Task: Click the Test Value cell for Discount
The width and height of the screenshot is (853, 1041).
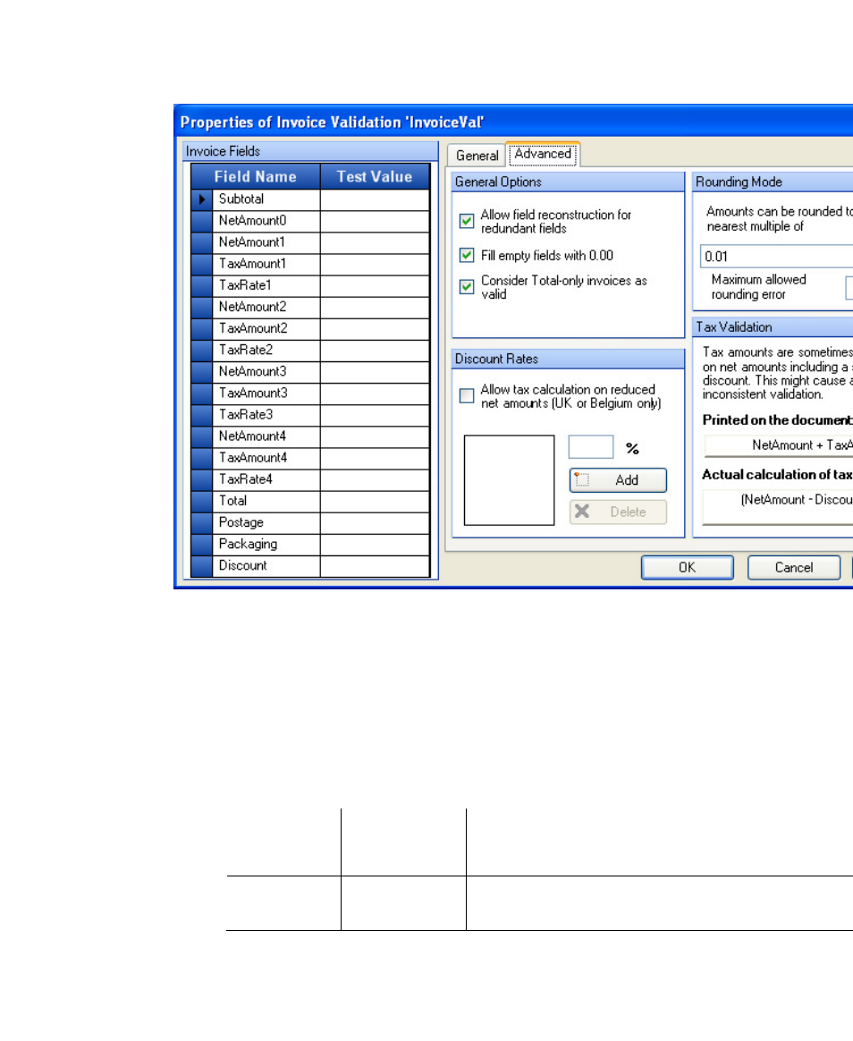Action: coord(375,565)
